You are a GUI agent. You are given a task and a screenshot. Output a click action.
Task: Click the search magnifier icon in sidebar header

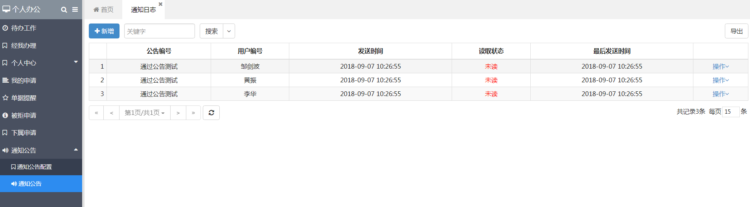pos(64,10)
